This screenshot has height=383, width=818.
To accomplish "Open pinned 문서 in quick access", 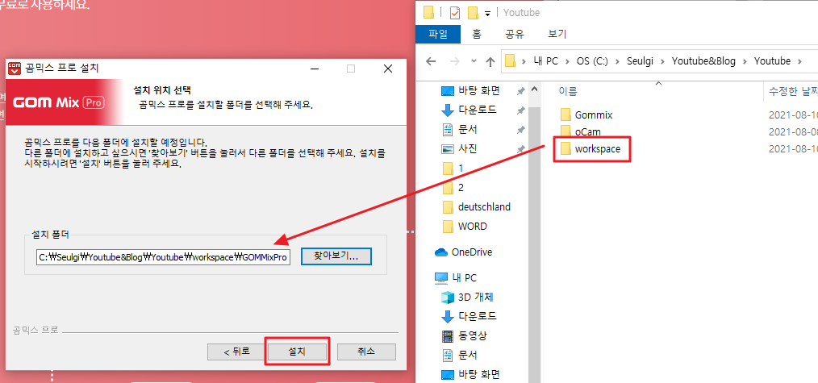I will tap(467, 129).
